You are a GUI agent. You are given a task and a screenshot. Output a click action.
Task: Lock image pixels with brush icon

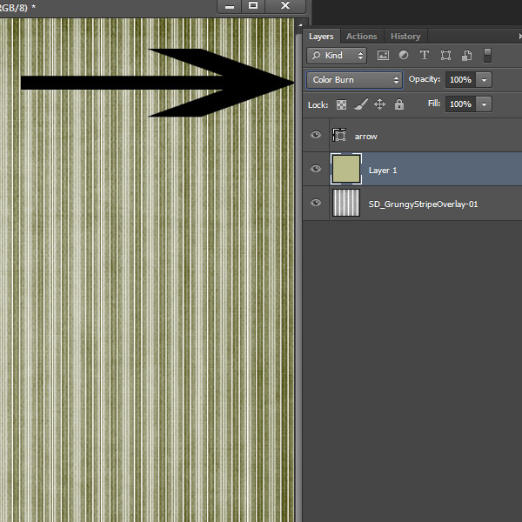click(360, 104)
